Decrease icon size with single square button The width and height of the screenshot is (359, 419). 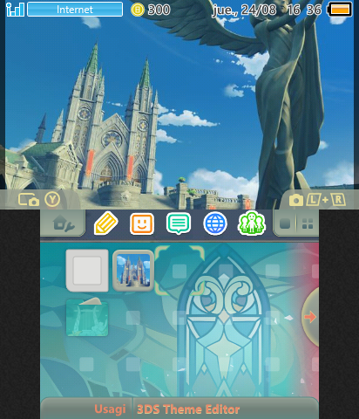285,223
